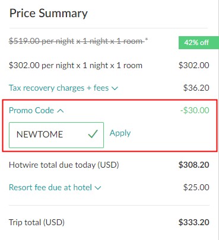Click the Price Summary heading
Screen dimensions: 219x240
click(x=49, y=14)
